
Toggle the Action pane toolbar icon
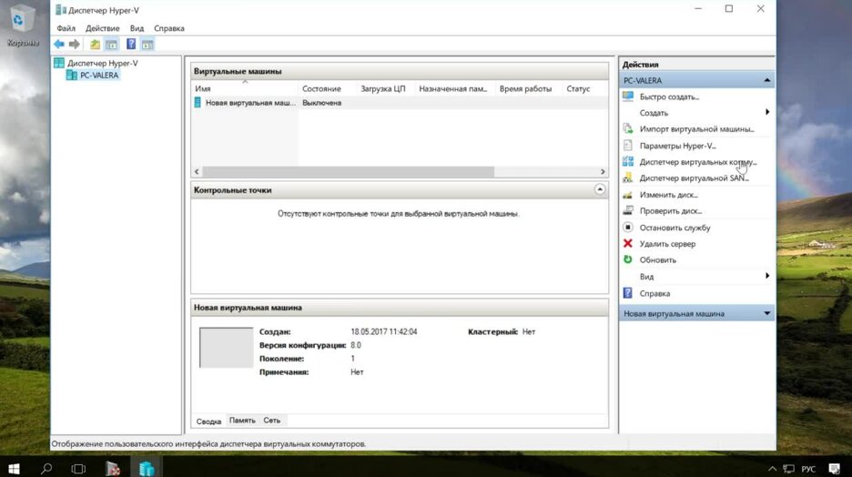147,44
